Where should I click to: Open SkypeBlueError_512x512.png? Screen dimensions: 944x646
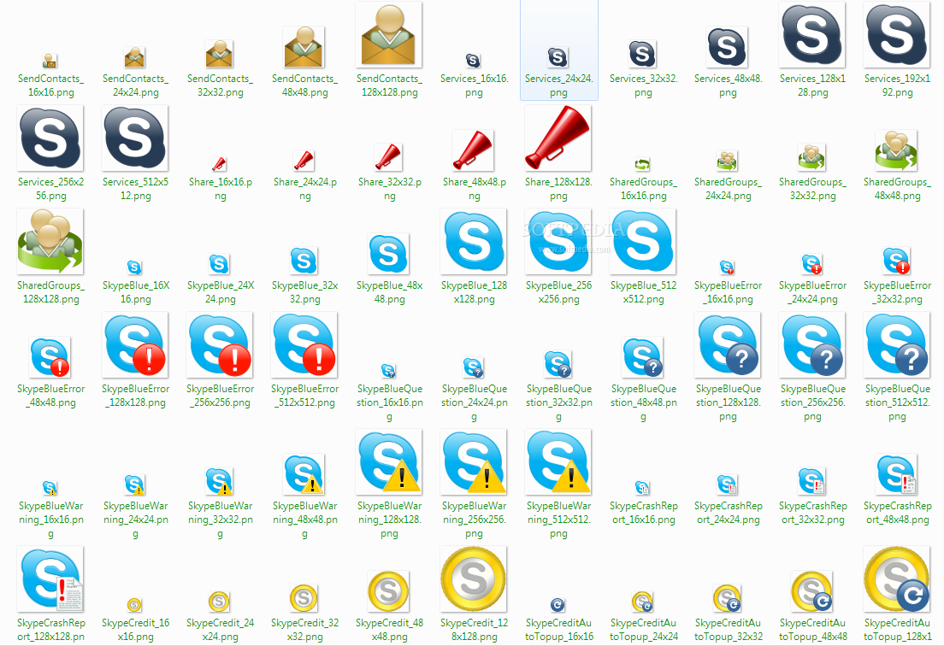[x=304, y=346]
